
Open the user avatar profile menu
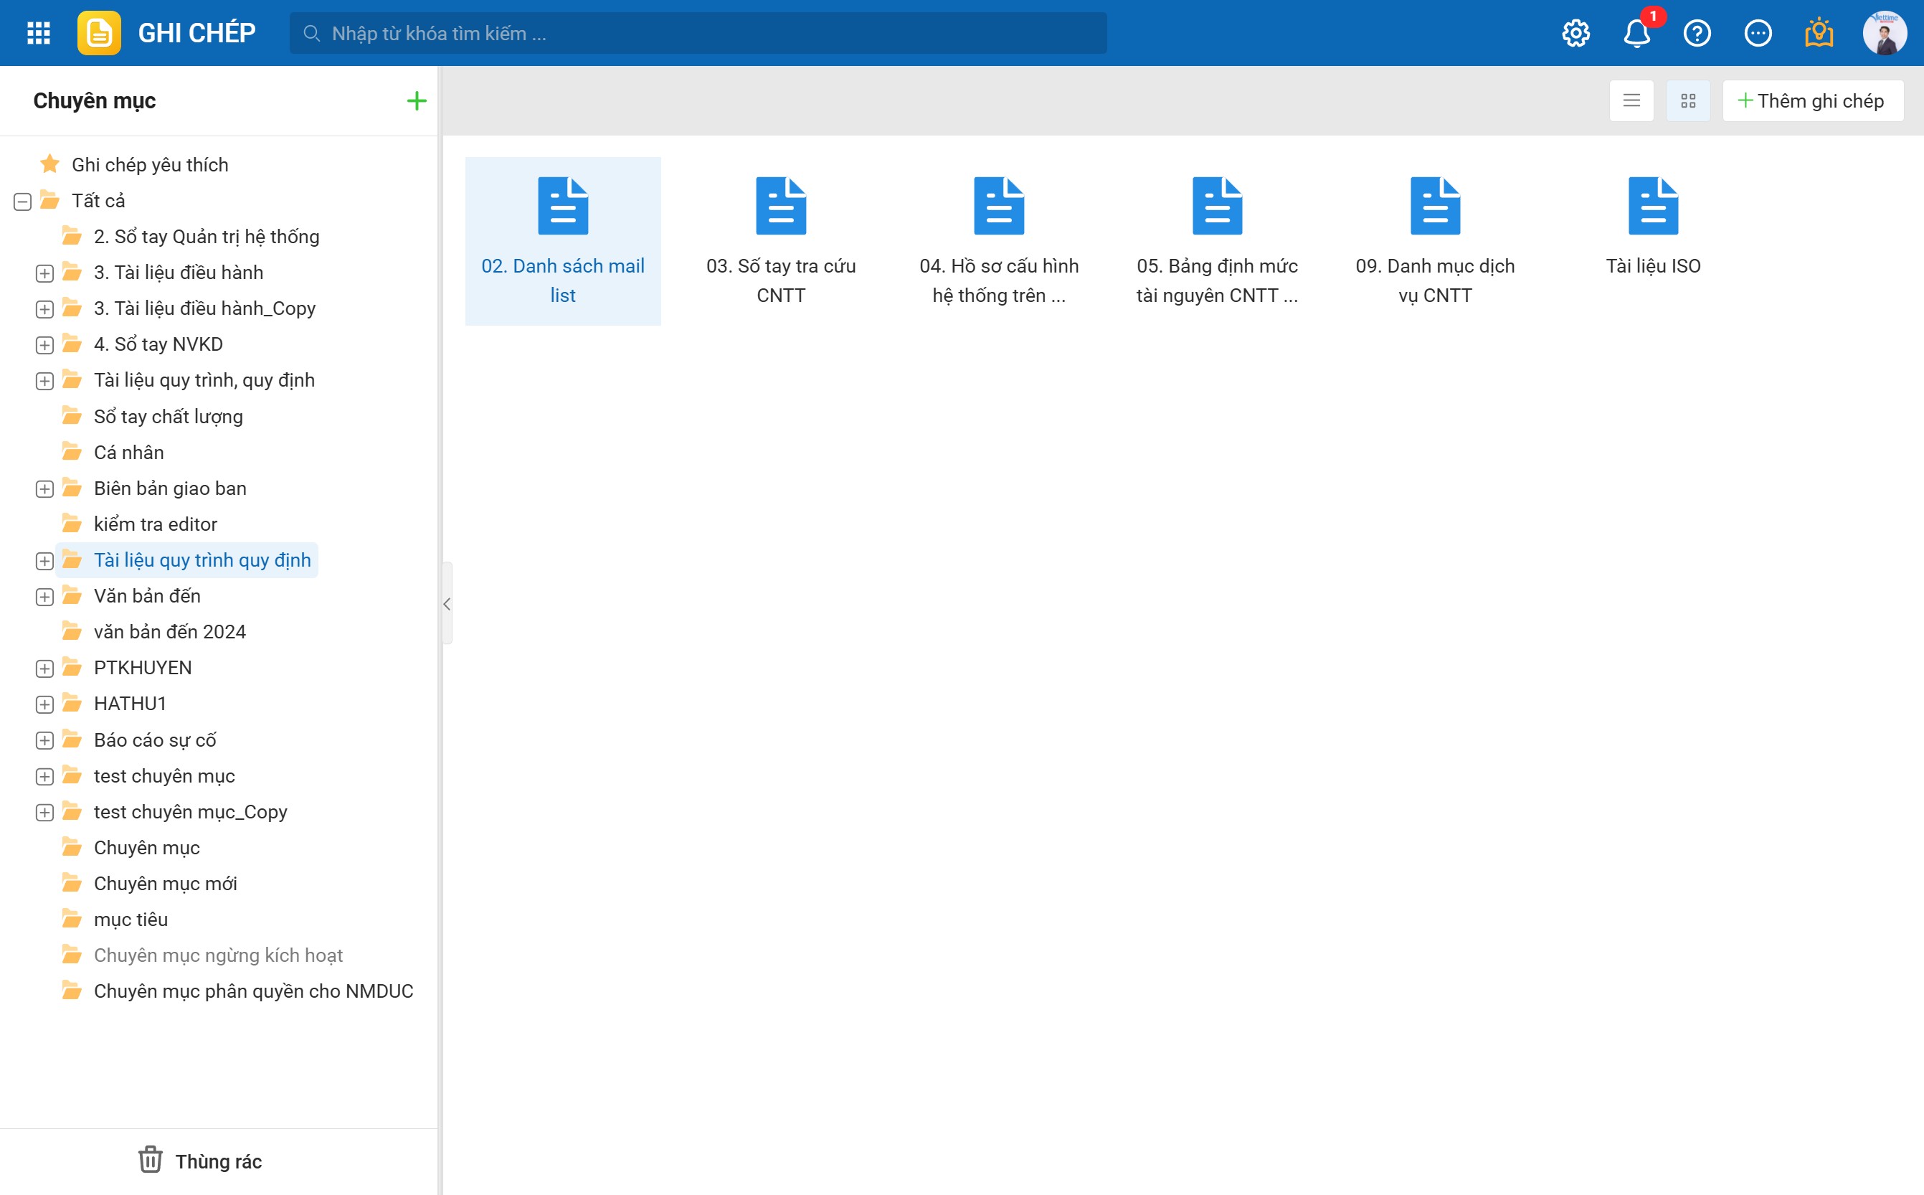pos(1885,33)
